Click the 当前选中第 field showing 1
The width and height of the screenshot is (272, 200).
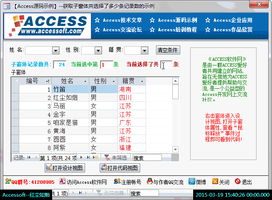click(107, 65)
